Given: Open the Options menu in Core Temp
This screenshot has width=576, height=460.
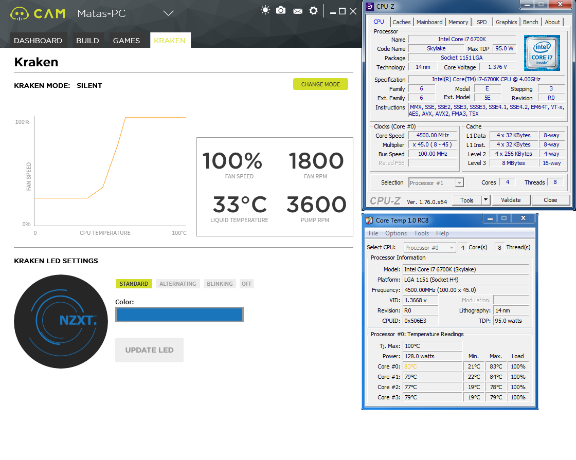Looking at the screenshot, I should coord(395,233).
